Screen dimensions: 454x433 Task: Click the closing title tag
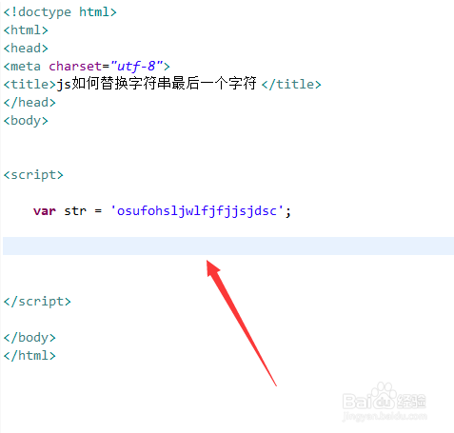(291, 85)
